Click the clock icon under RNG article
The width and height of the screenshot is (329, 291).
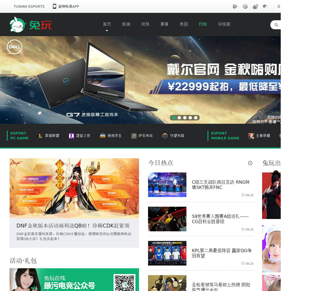coord(243,195)
